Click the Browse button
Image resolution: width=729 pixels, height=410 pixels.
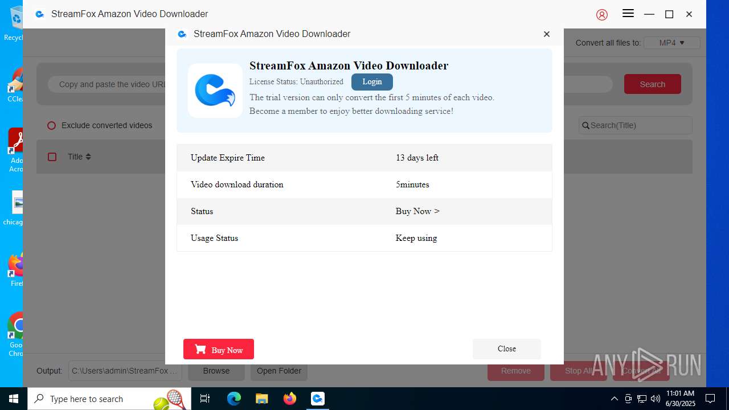pos(216,371)
